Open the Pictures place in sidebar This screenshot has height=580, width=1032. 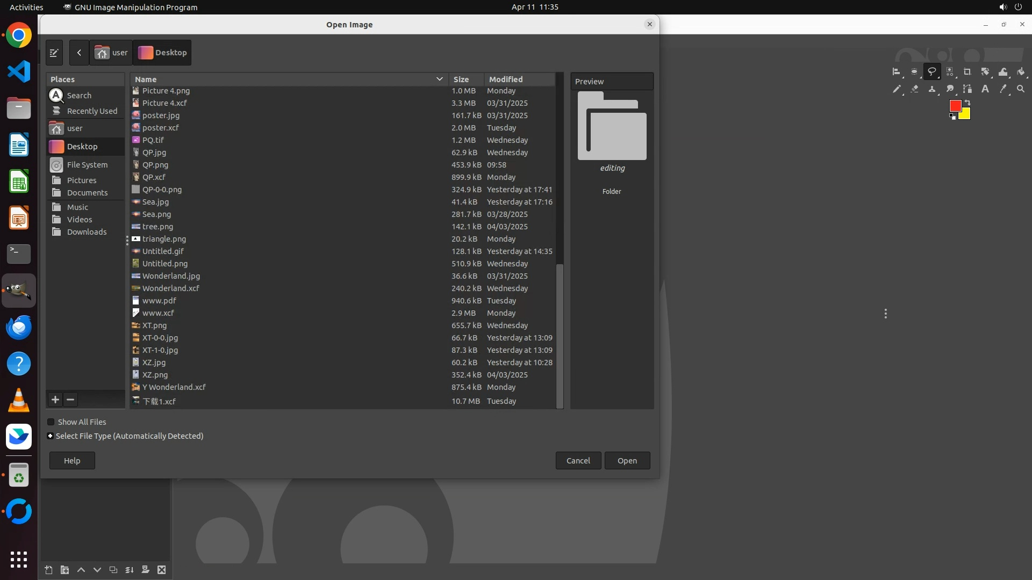tap(82, 180)
